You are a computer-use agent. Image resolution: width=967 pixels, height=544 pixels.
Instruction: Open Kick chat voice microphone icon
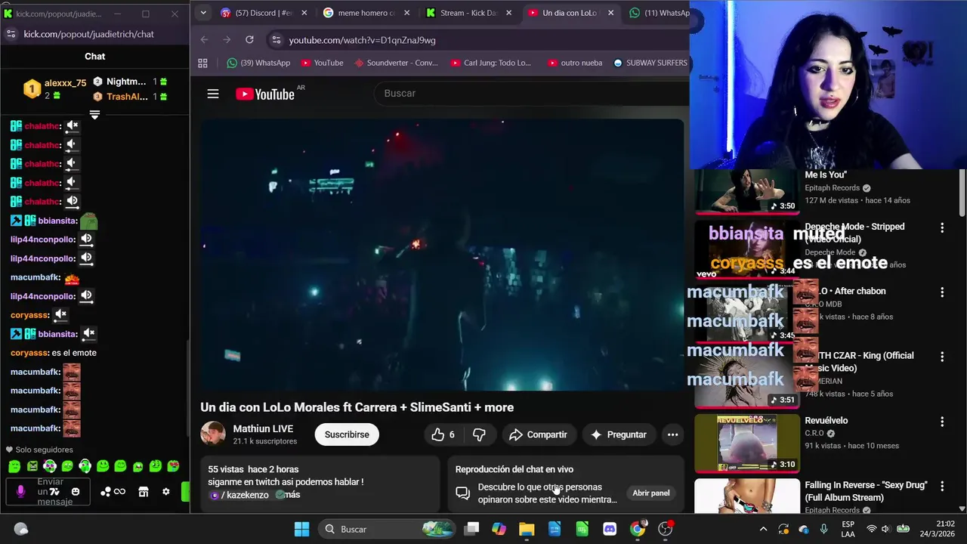coord(20,491)
